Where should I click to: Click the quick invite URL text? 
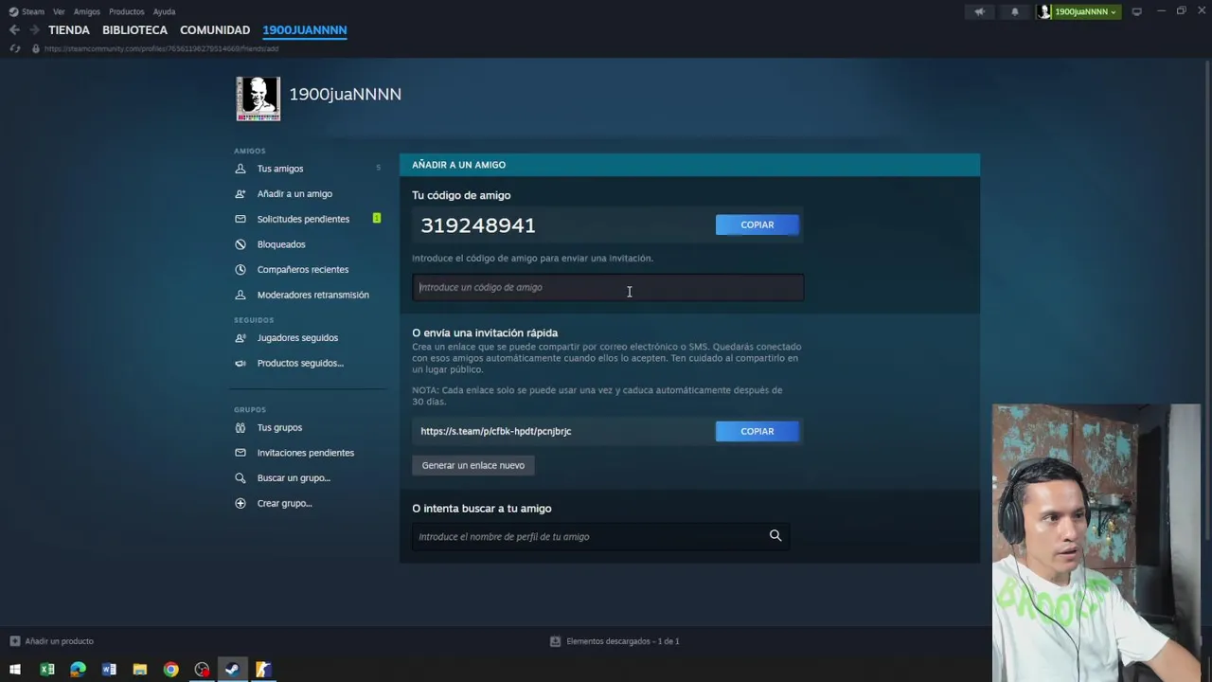[496, 431]
